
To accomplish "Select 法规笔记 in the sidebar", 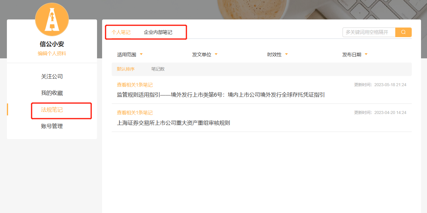I will click(x=52, y=110).
